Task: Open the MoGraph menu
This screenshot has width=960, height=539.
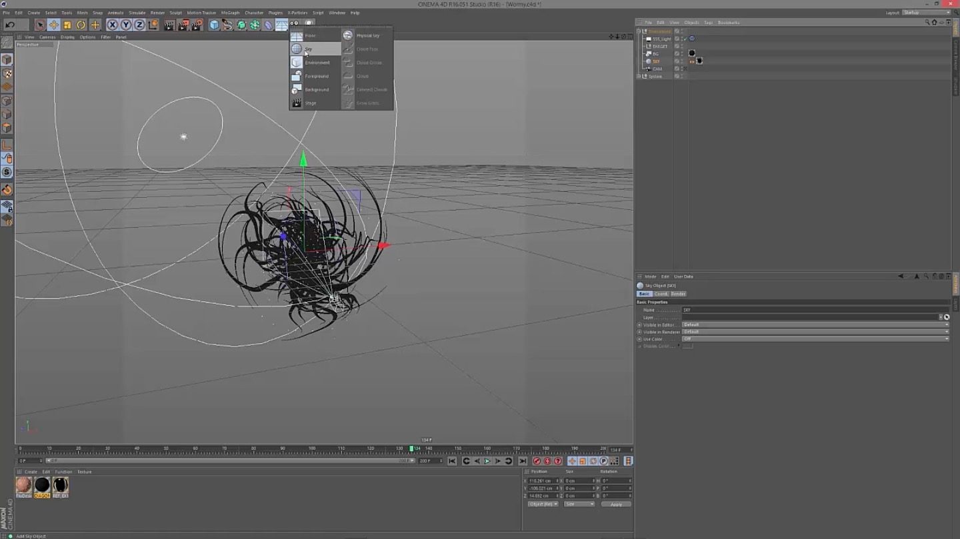Action: point(230,13)
